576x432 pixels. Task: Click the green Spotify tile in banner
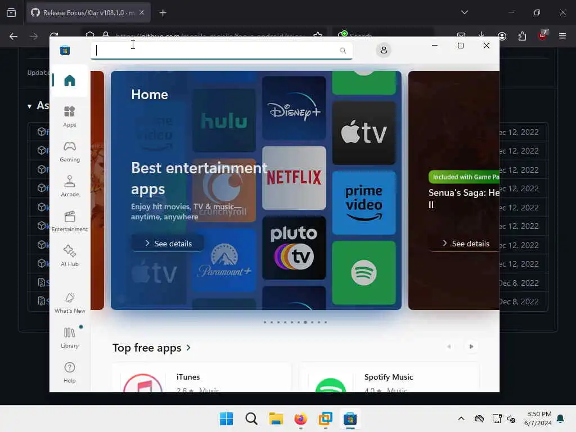pyautogui.click(x=364, y=273)
